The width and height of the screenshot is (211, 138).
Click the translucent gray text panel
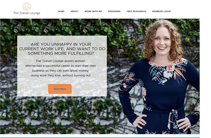pos(62,66)
